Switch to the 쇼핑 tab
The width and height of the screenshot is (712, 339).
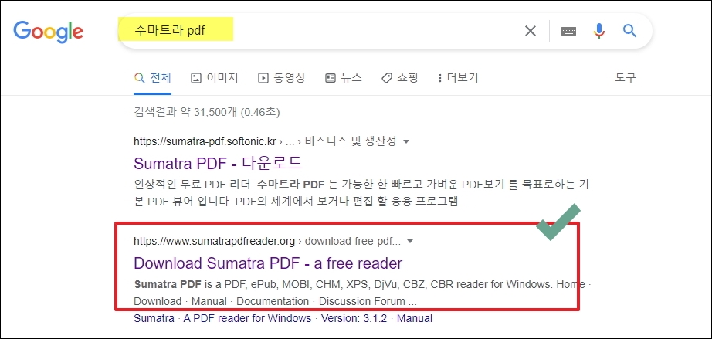point(399,78)
